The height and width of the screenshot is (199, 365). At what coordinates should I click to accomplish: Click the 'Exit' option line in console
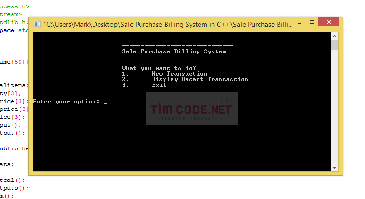(x=144, y=85)
